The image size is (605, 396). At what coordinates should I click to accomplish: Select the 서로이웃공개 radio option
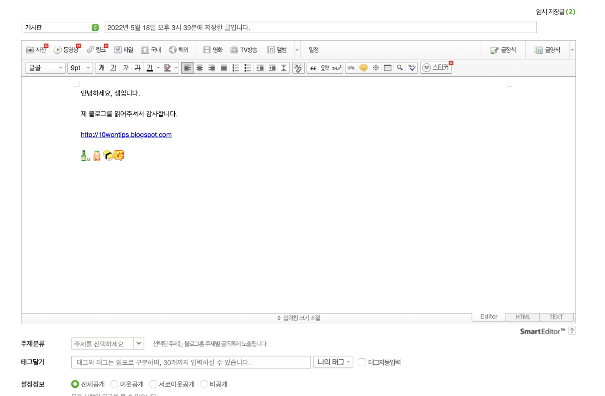153,384
